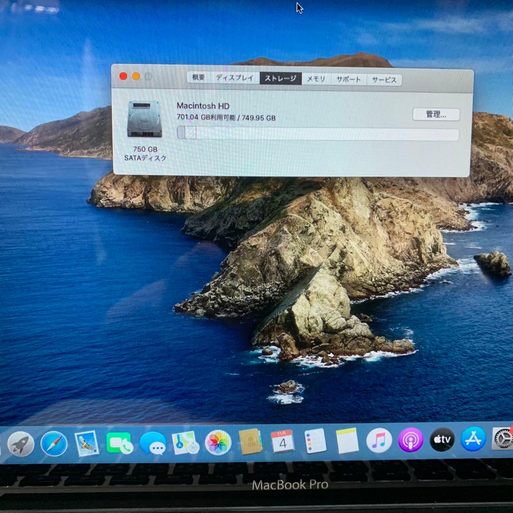The height and width of the screenshot is (513, 513).
Task: Open the Apple TV app
Action: [441, 442]
